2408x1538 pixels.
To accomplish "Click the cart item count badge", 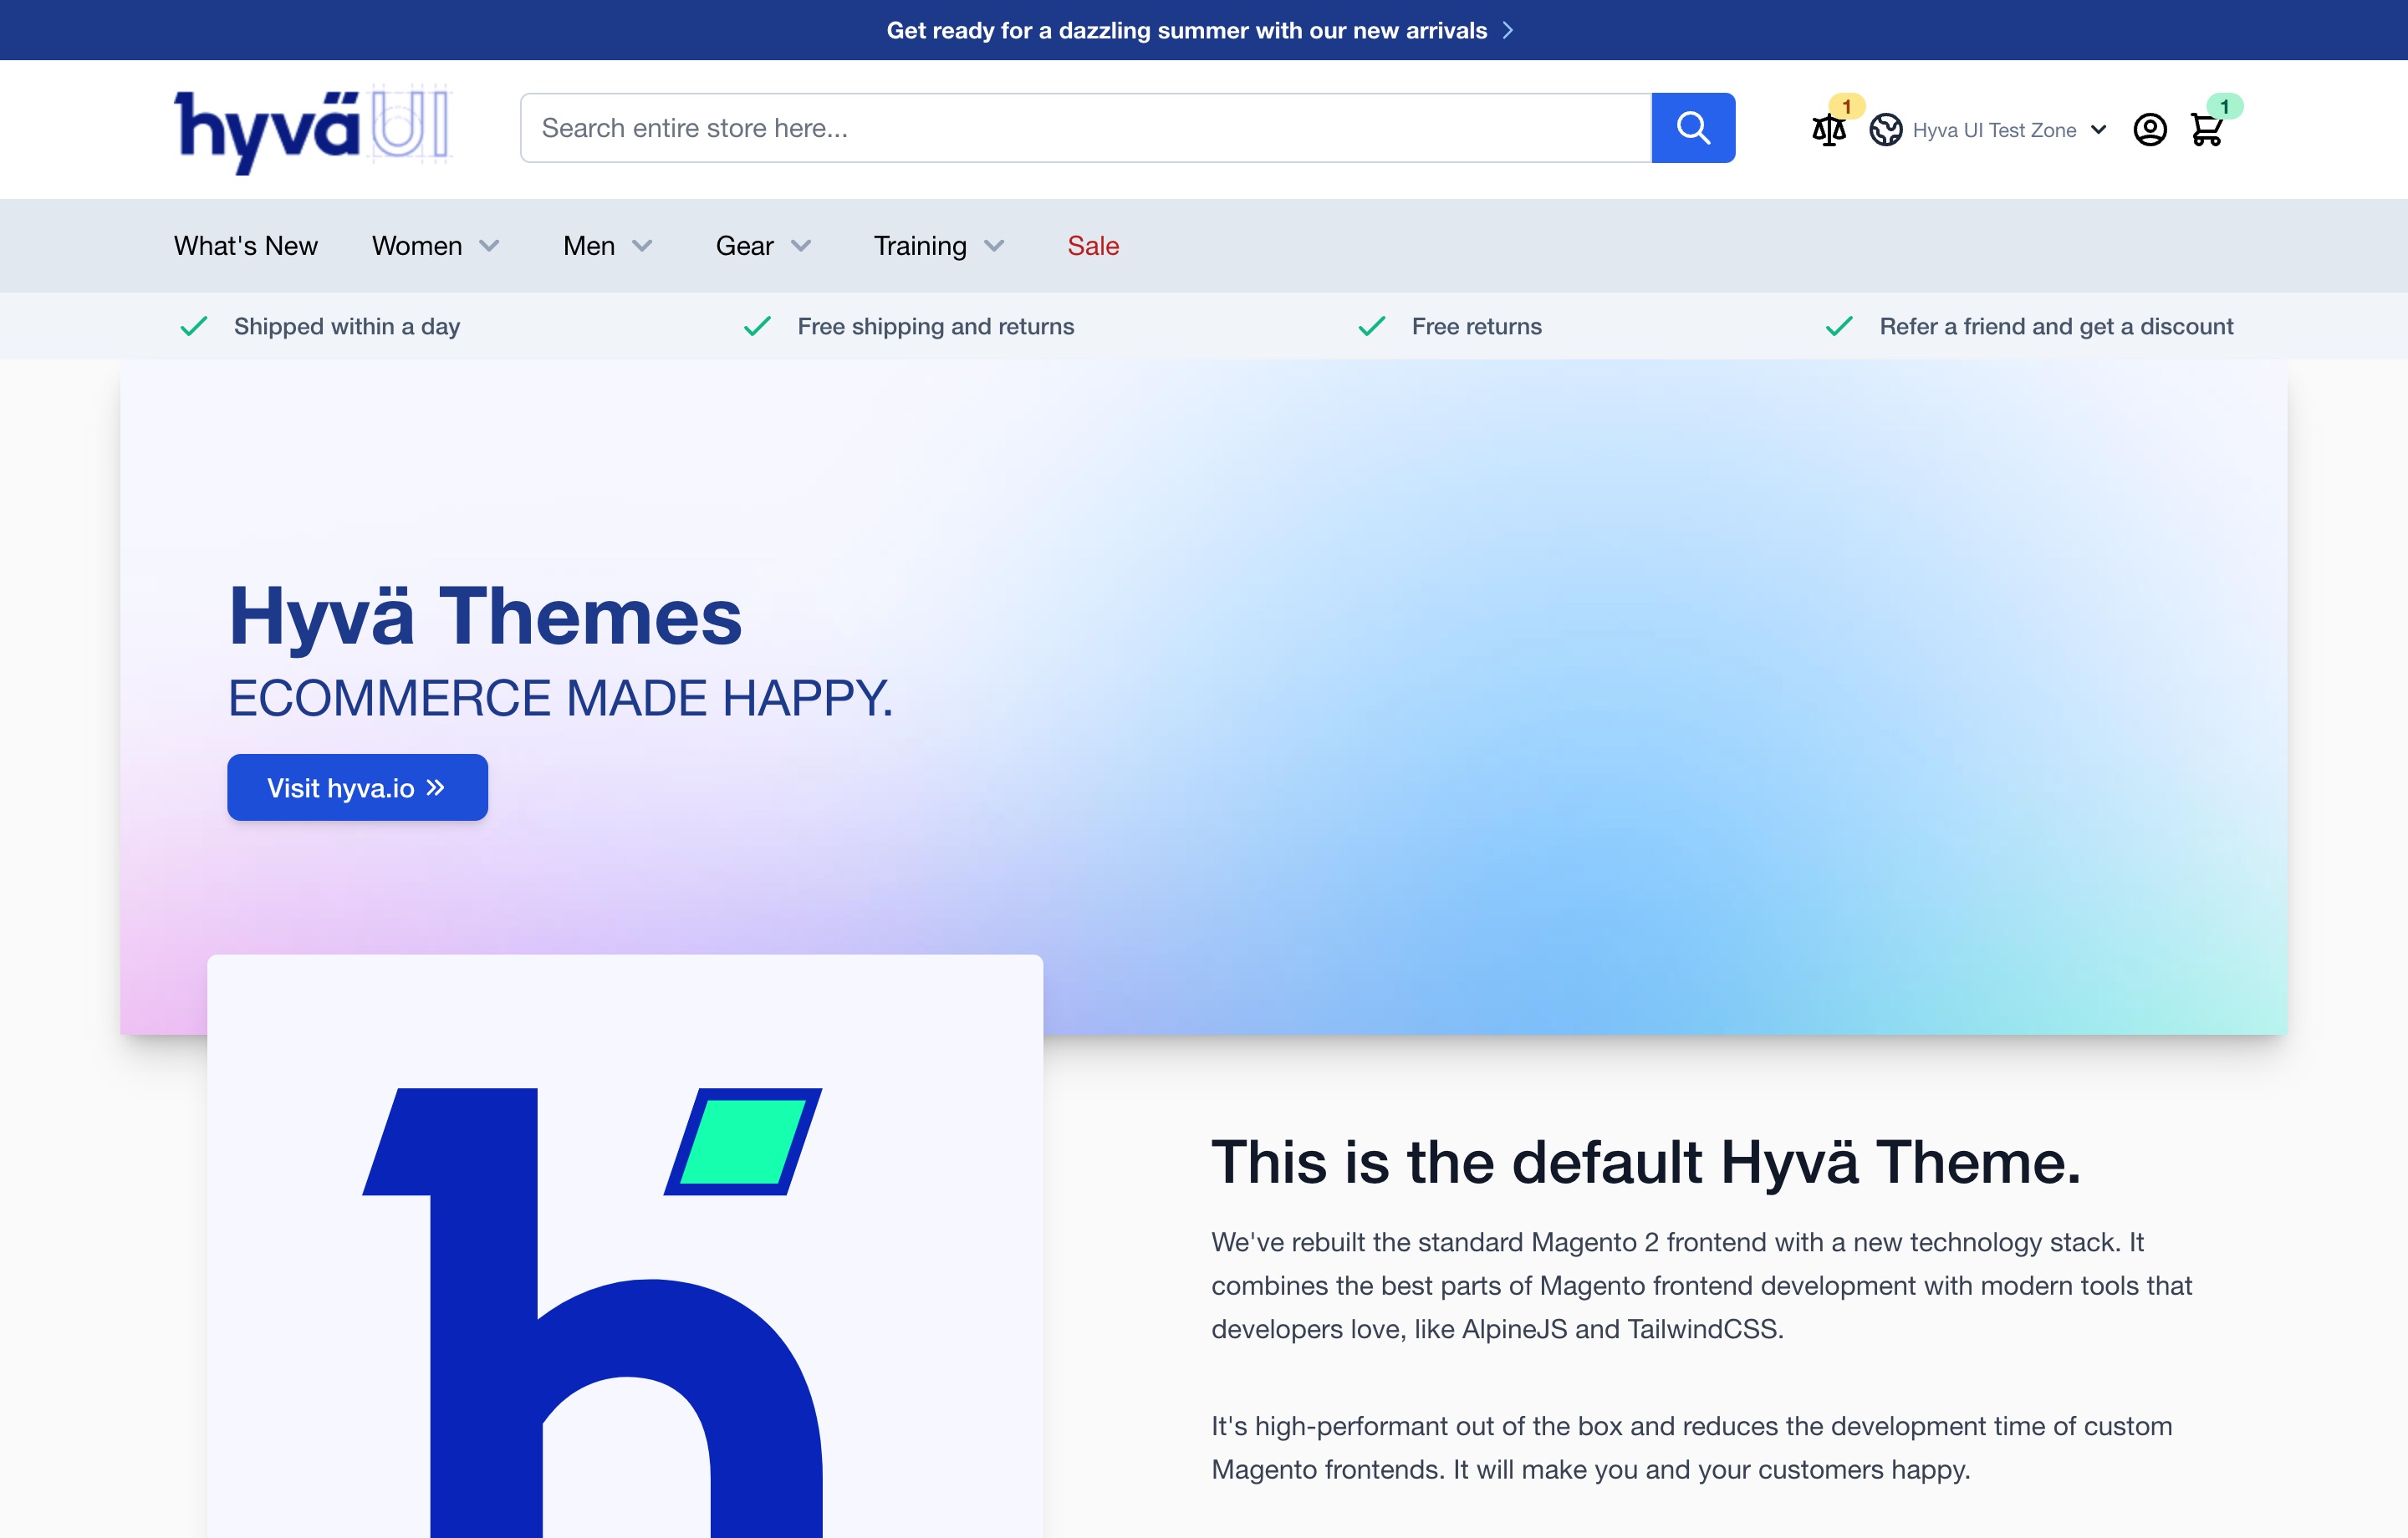I will point(2224,106).
